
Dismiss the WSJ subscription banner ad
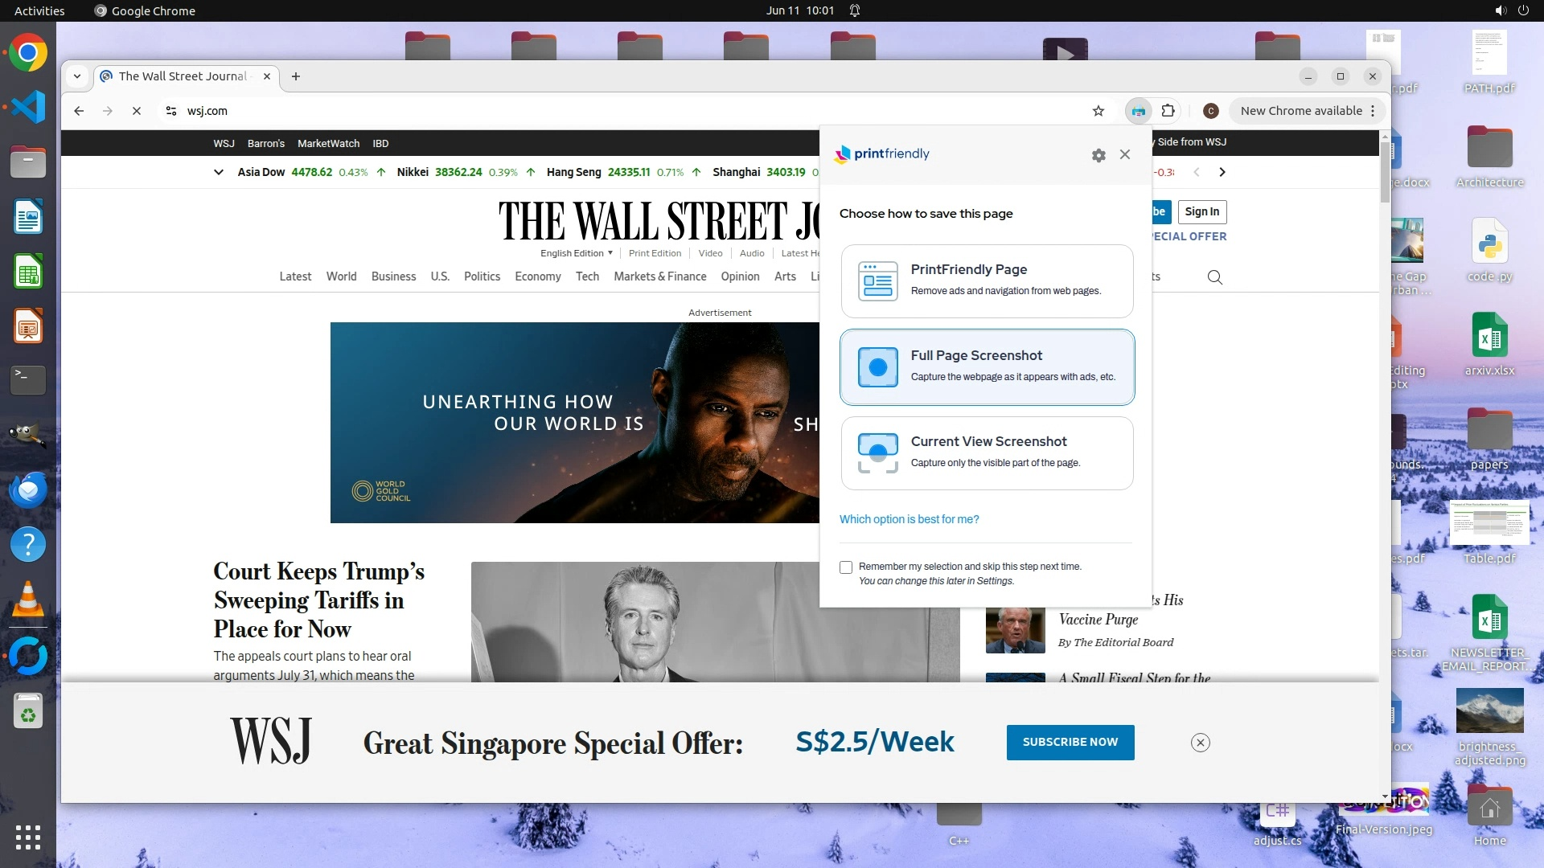point(1200,743)
